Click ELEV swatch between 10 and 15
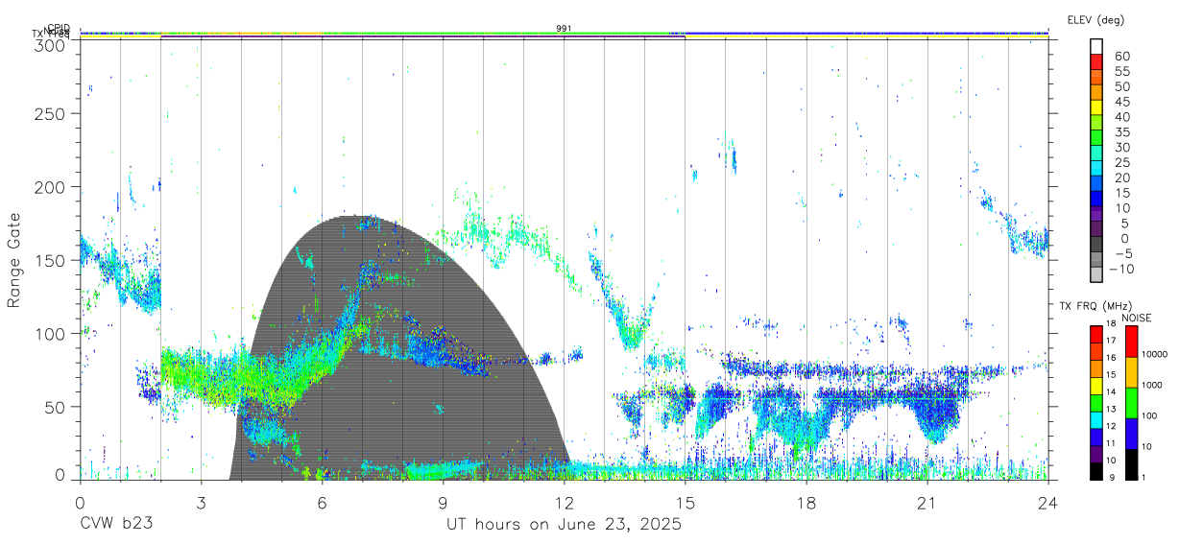This screenshot has height=544, width=1179. pos(1097,198)
